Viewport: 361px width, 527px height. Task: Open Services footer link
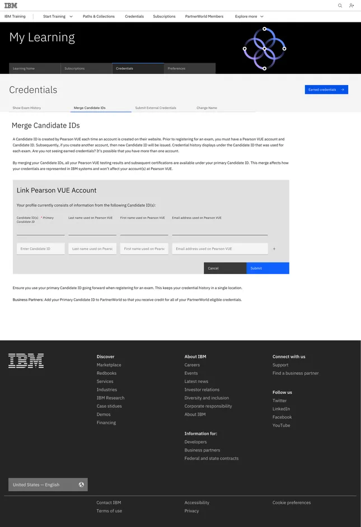coord(105,382)
